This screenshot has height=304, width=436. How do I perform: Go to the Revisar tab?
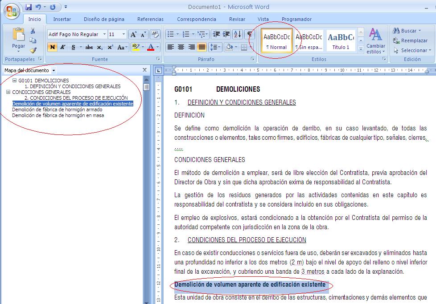coord(237,19)
